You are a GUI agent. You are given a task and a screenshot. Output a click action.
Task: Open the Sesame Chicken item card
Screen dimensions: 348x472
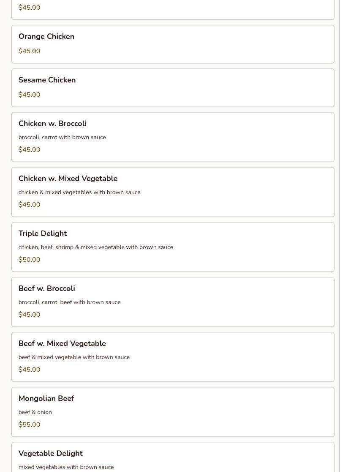pos(47,80)
